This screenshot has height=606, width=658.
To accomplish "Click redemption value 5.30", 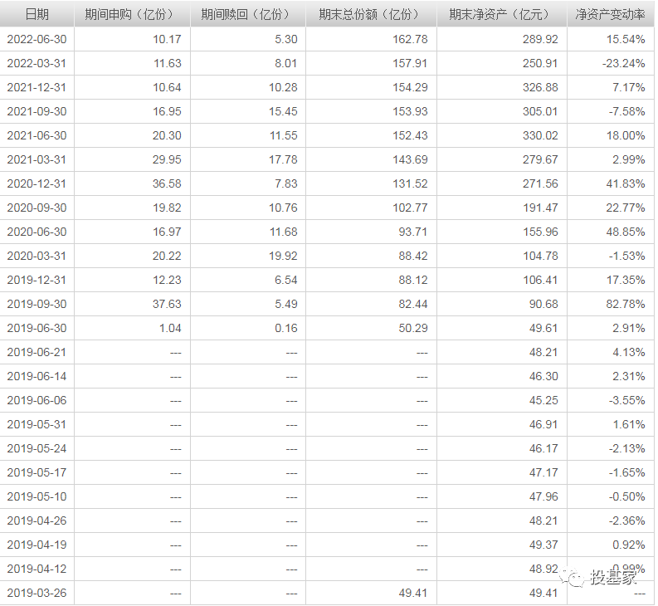I will (x=286, y=40).
